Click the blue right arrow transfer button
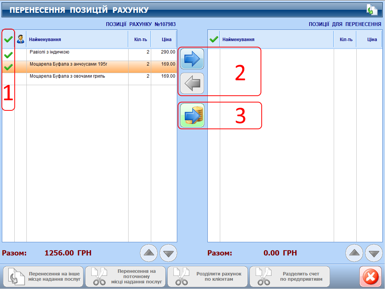Screen dimensions: 385x289 [192, 59]
